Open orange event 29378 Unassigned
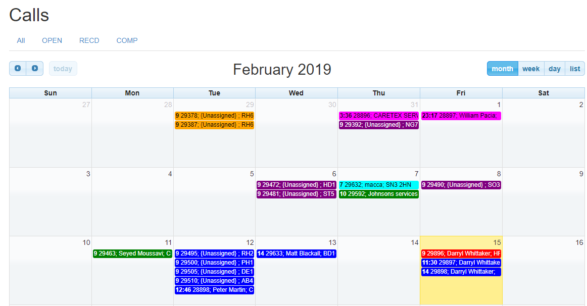The image size is (587, 306). point(214,116)
